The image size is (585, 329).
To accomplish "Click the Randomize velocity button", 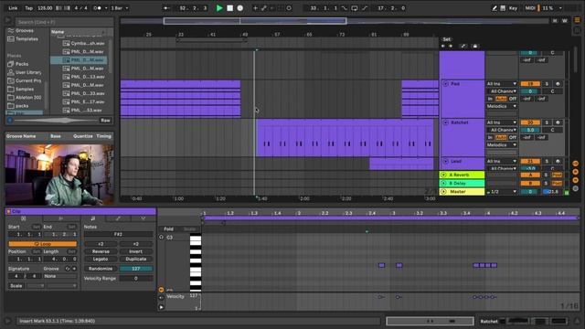I will [x=101, y=269].
